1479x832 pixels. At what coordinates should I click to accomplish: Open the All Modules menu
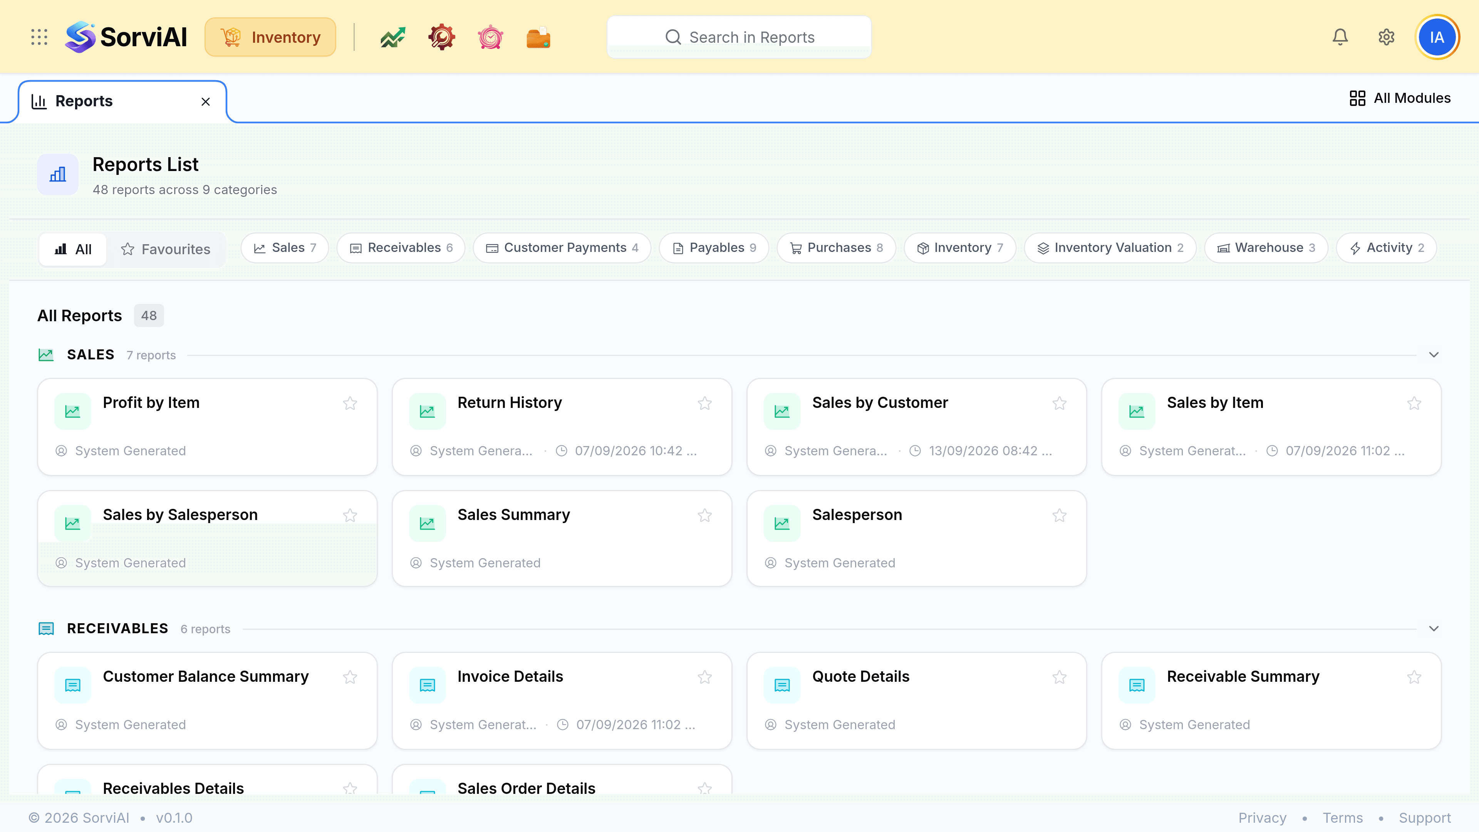point(1400,98)
